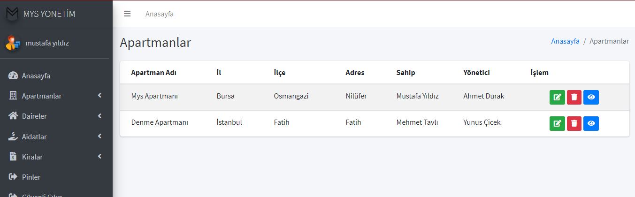Toggle the hamburger sidebar menu
Image resolution: width=635 pixels, height=197 pixels.
tap(127, 14)
